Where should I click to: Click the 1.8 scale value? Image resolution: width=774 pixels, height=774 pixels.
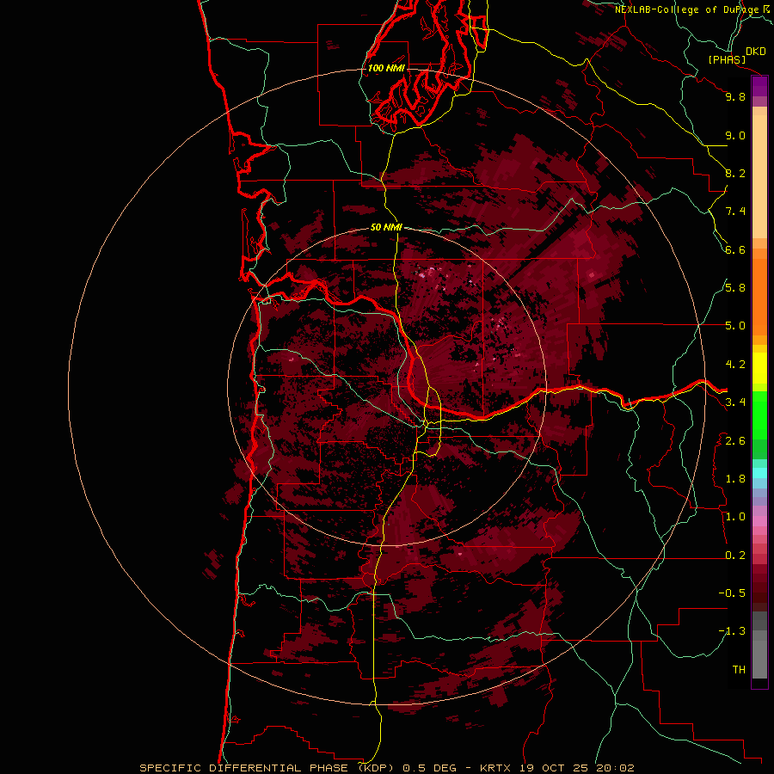click(735, 479)
